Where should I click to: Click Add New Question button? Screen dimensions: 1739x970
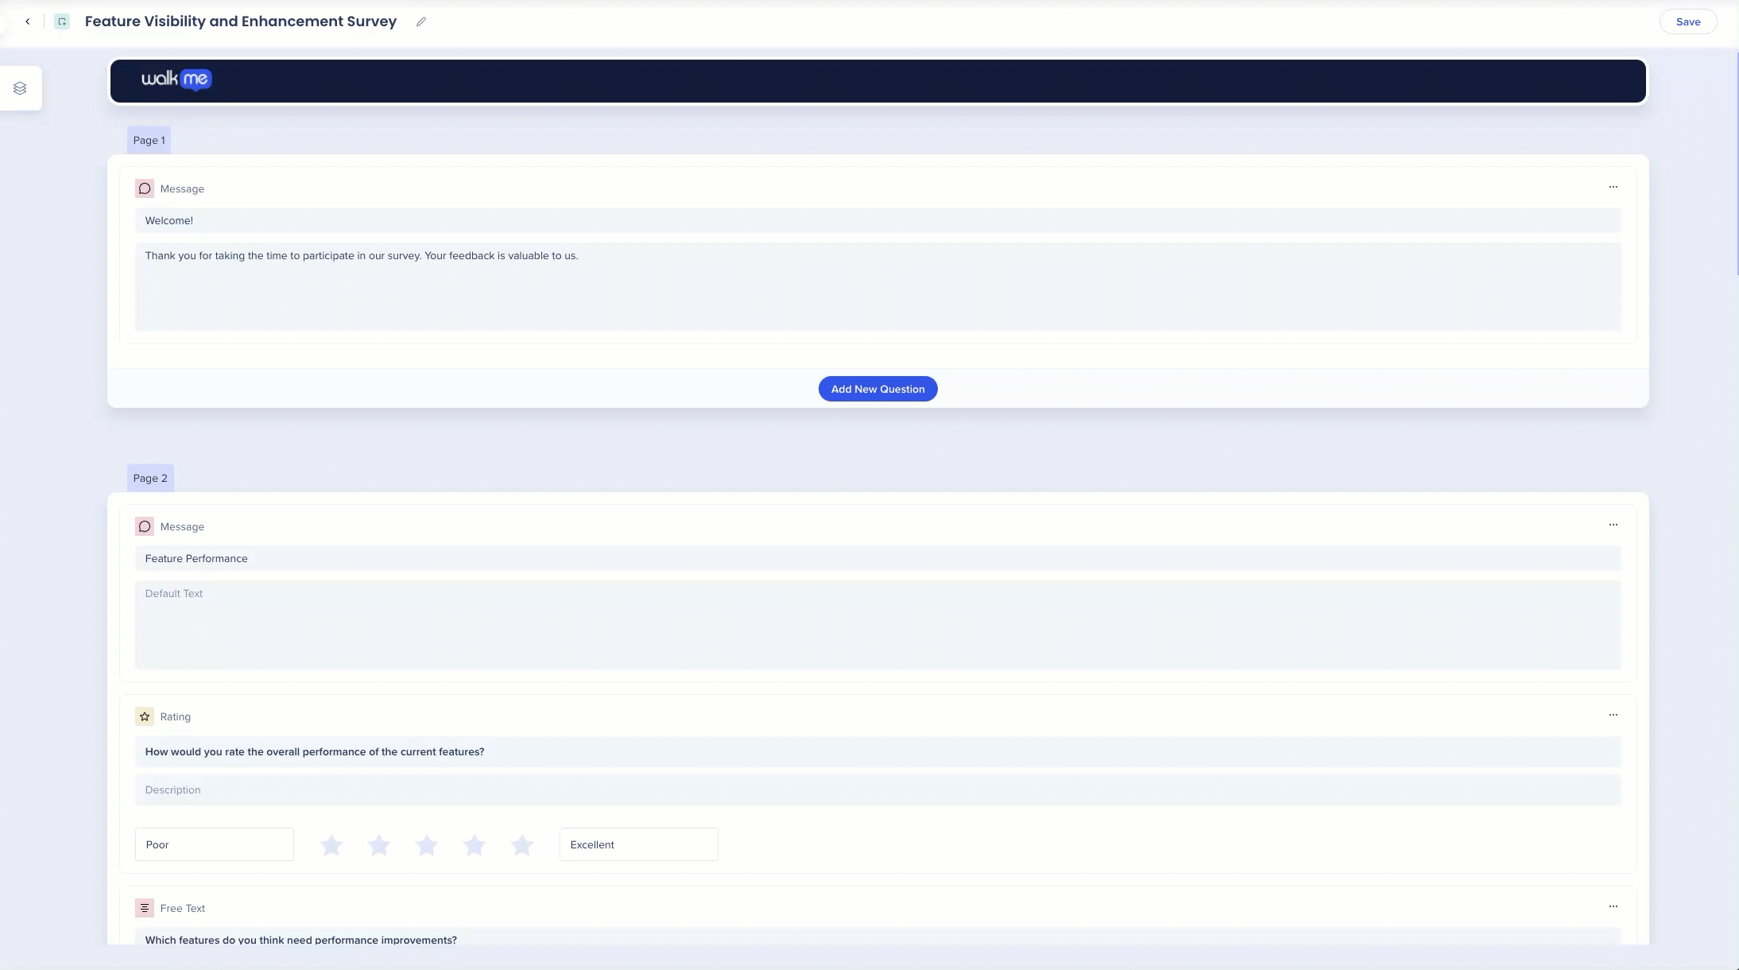tap(877, 389)
